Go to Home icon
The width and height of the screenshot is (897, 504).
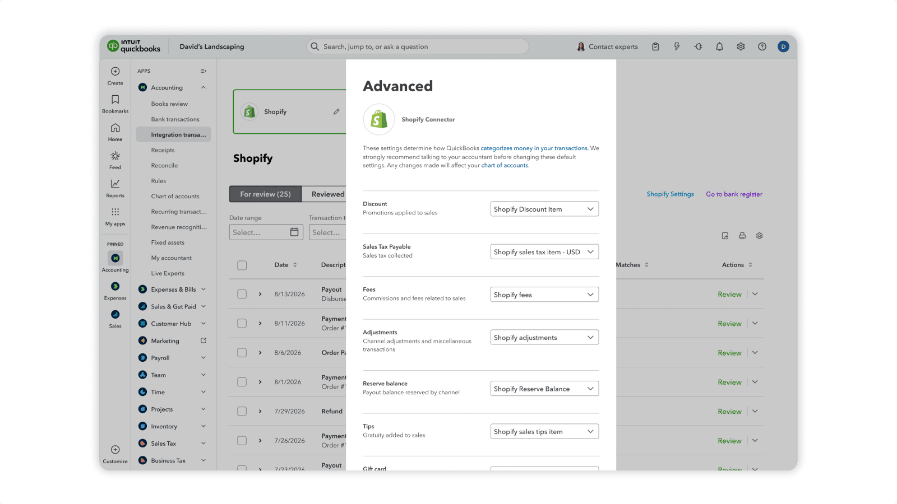click(x=115, y=128)
